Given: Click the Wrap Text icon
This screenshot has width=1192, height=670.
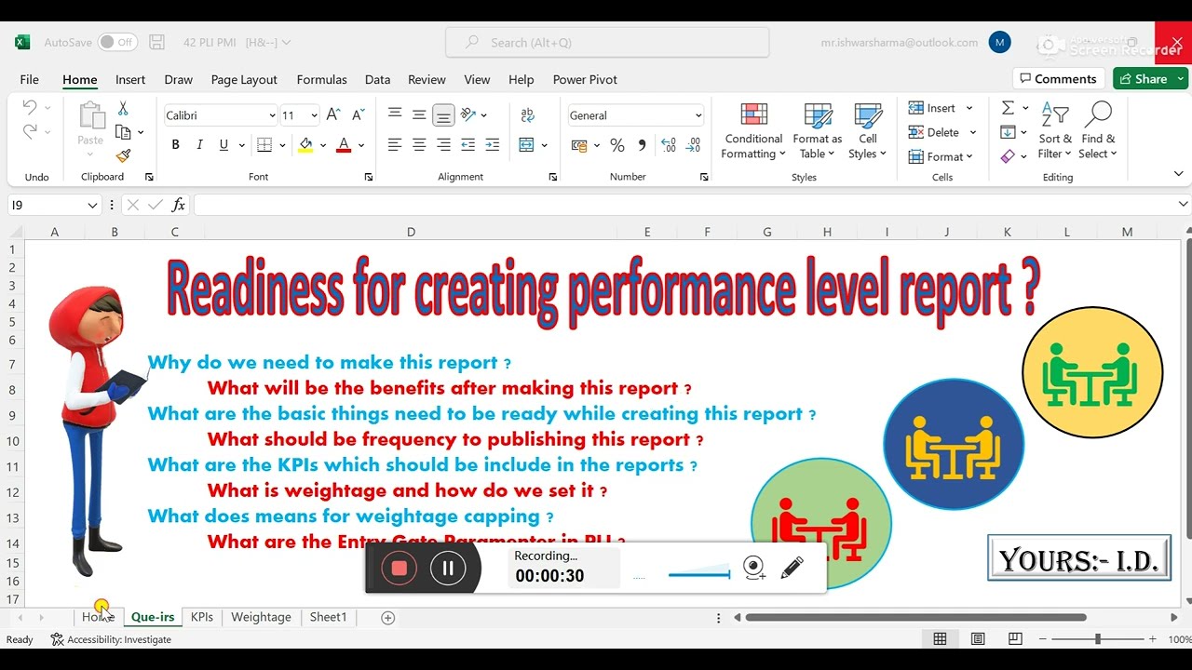Looking at the screenshot, I should coord(528,115).
